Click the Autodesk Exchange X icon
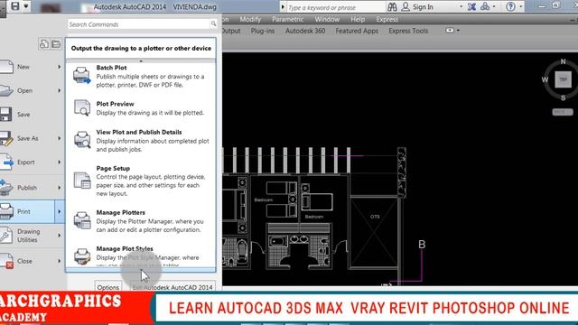Image resolution: width=578 pixels, height=325 pixels. pos(471,6)
